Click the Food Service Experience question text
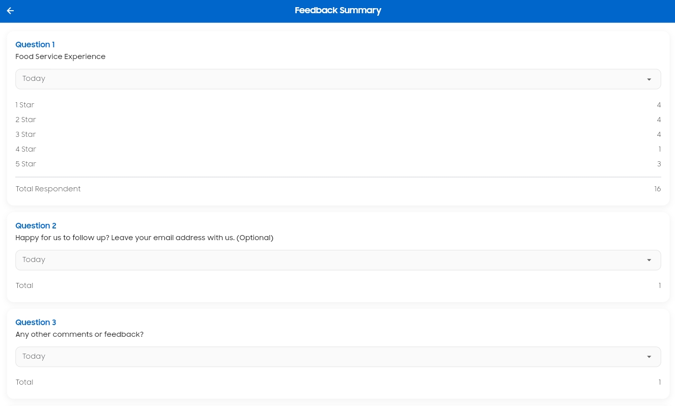Viewport: 675px width, 406px height. point(61,56)
